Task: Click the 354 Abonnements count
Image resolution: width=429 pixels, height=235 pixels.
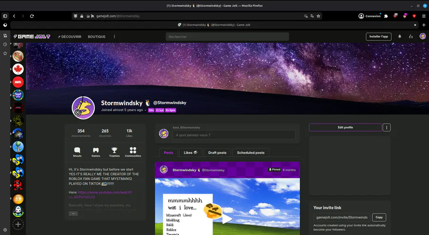Action: coord(81,133)
